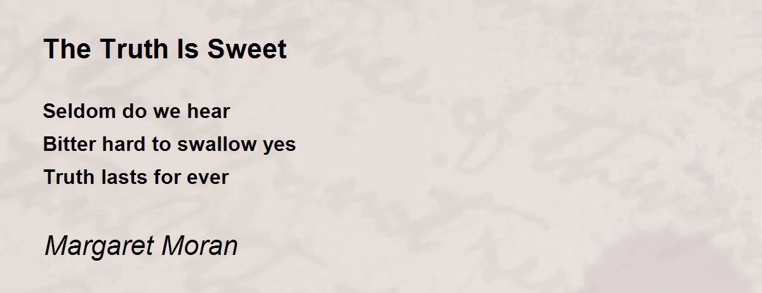Click the word 'The' starting the title

68,49
